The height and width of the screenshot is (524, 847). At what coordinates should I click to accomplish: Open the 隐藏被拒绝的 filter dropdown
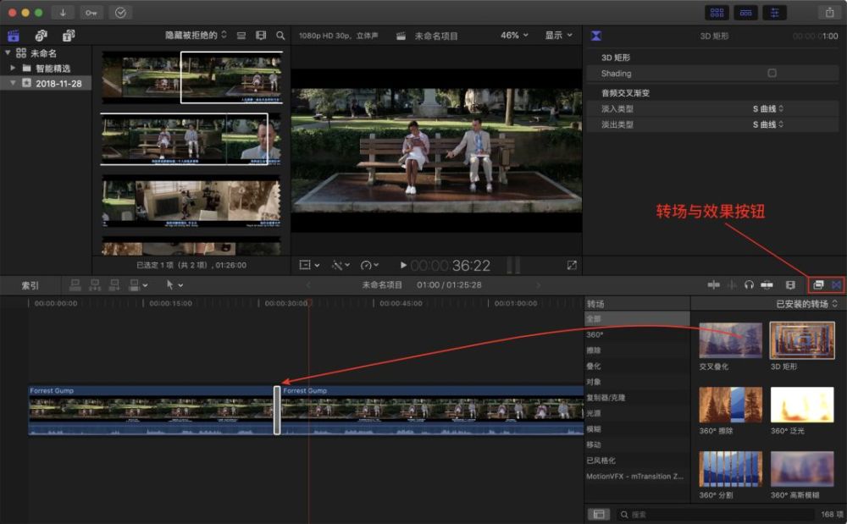(196, 35)
